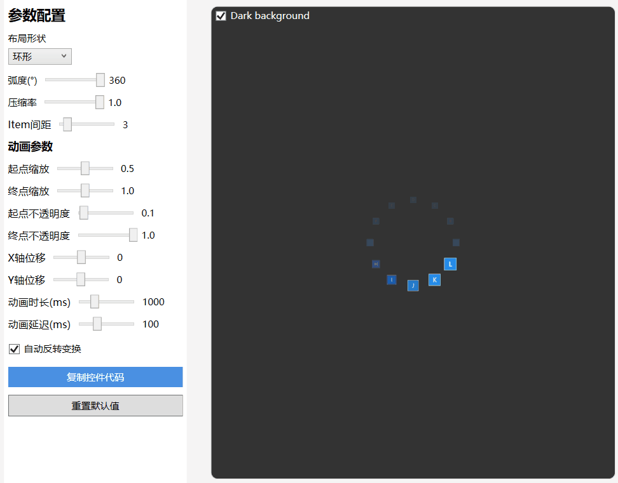
Task: Open the 布局形状 dropdown showing 环形
Action: click(40, 56)
